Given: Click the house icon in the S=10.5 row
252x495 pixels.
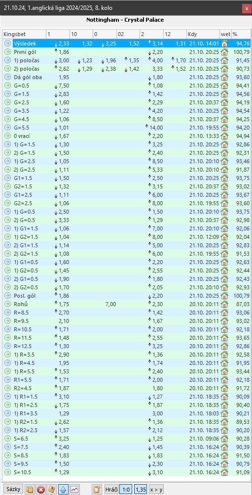Looking at the screenshot, I should [x=224, y=472].
